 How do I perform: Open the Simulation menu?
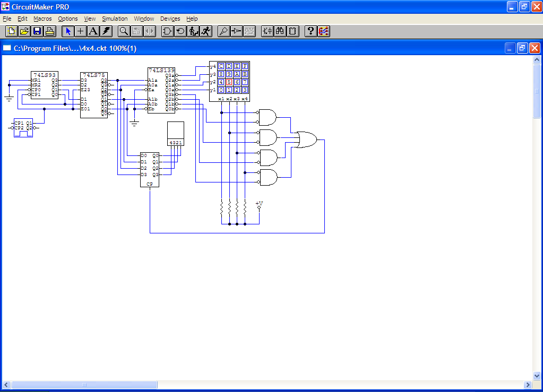(115, 19)
